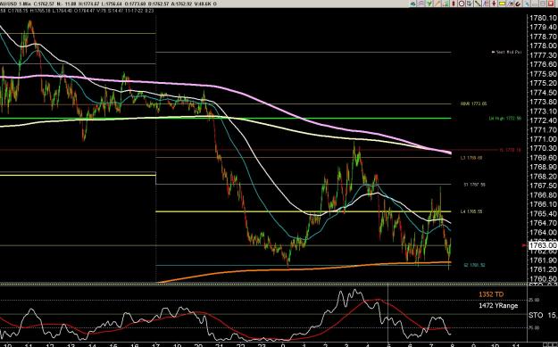
Task: Minimize the chart window
Action: [535, 4]
